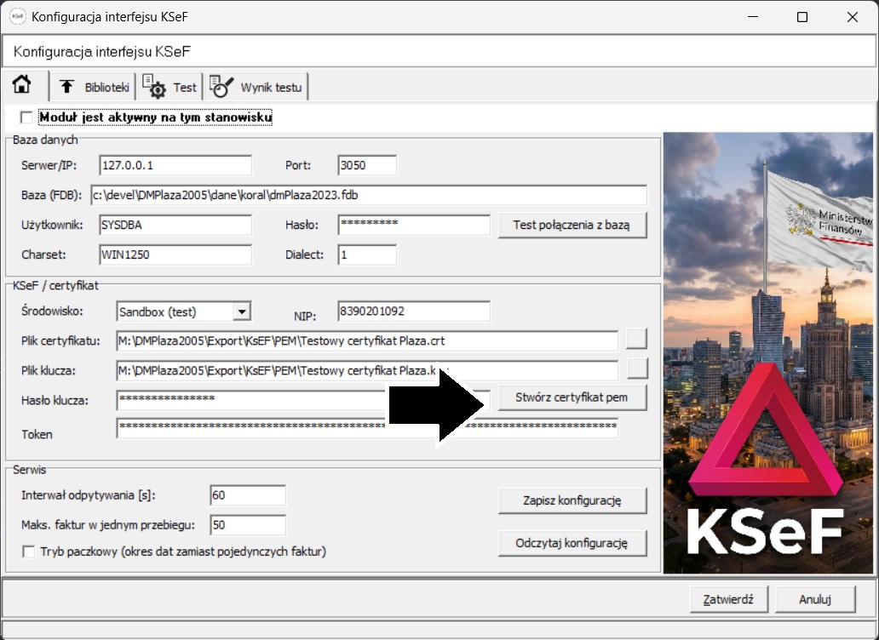Screen dimensions: 879x640
Task: Click the KSeF app icon in title bar
Action: point(17,16)
